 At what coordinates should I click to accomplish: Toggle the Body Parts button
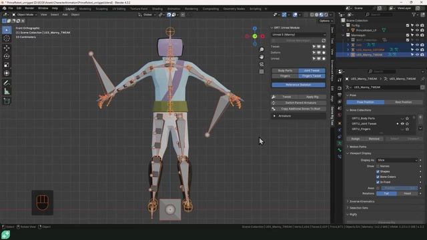point(285,71)
